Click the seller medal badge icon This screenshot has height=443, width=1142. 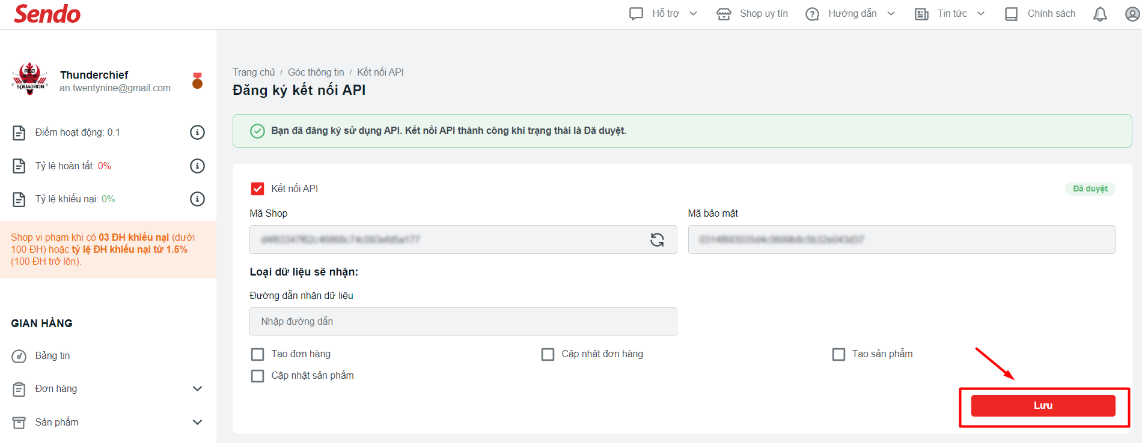(x=197, y=80)
